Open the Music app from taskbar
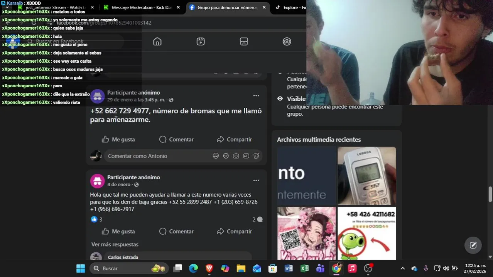Image resolution: width=493 pixels, height=277 pixels. pos(352,269)
